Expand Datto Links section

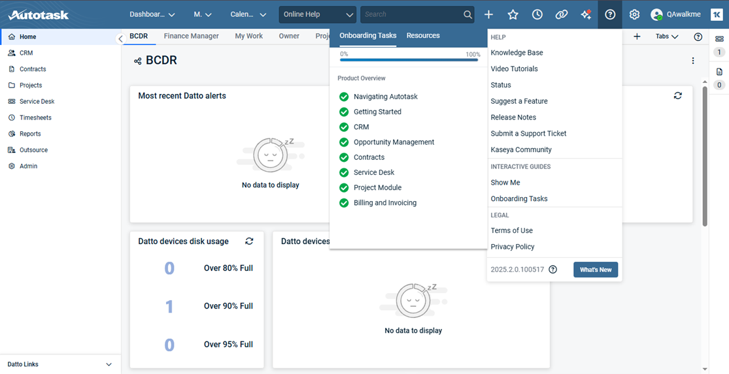tap(60, 364)
